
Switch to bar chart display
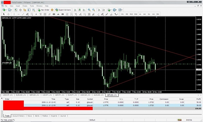(x=75, y=10)
